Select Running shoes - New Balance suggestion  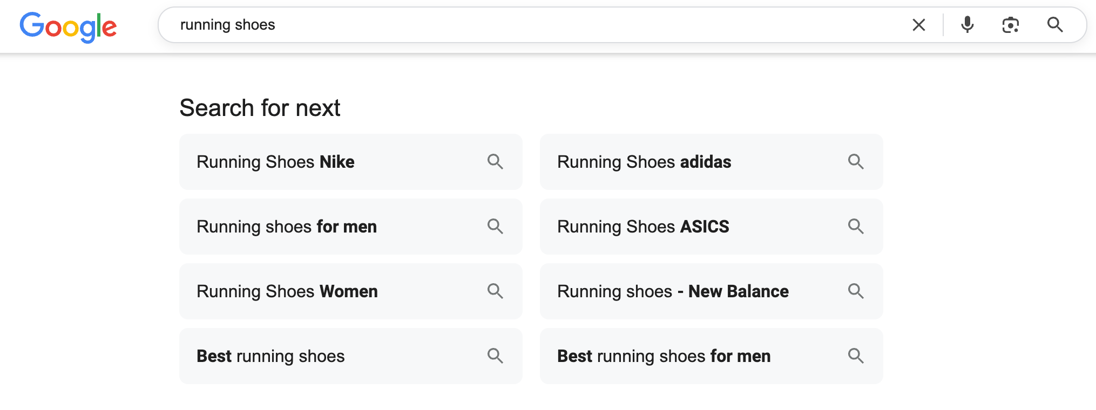tap(712, 291)
